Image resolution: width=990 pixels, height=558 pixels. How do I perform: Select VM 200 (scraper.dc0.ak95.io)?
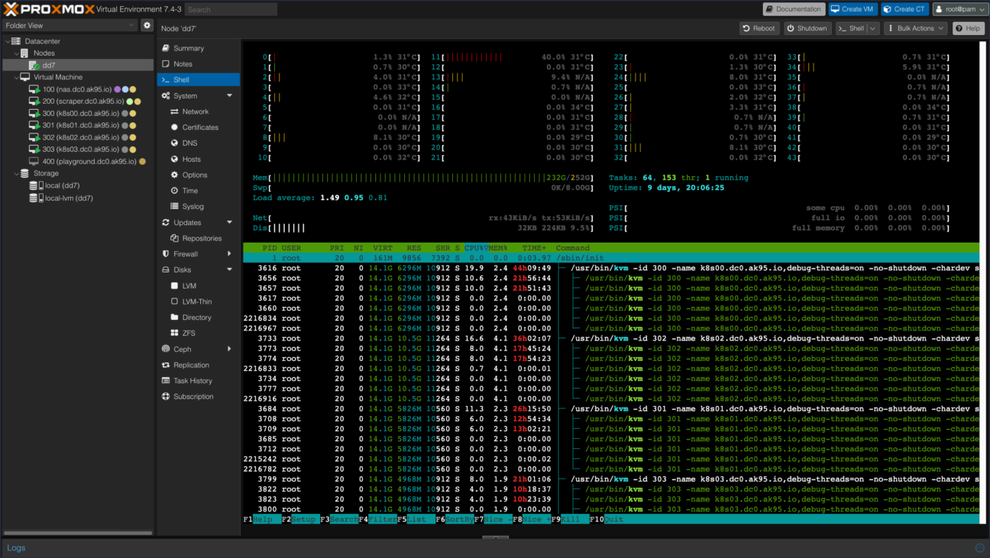click(x=77, y=101)
